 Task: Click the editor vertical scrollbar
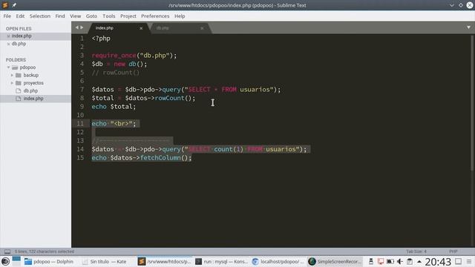472,103
